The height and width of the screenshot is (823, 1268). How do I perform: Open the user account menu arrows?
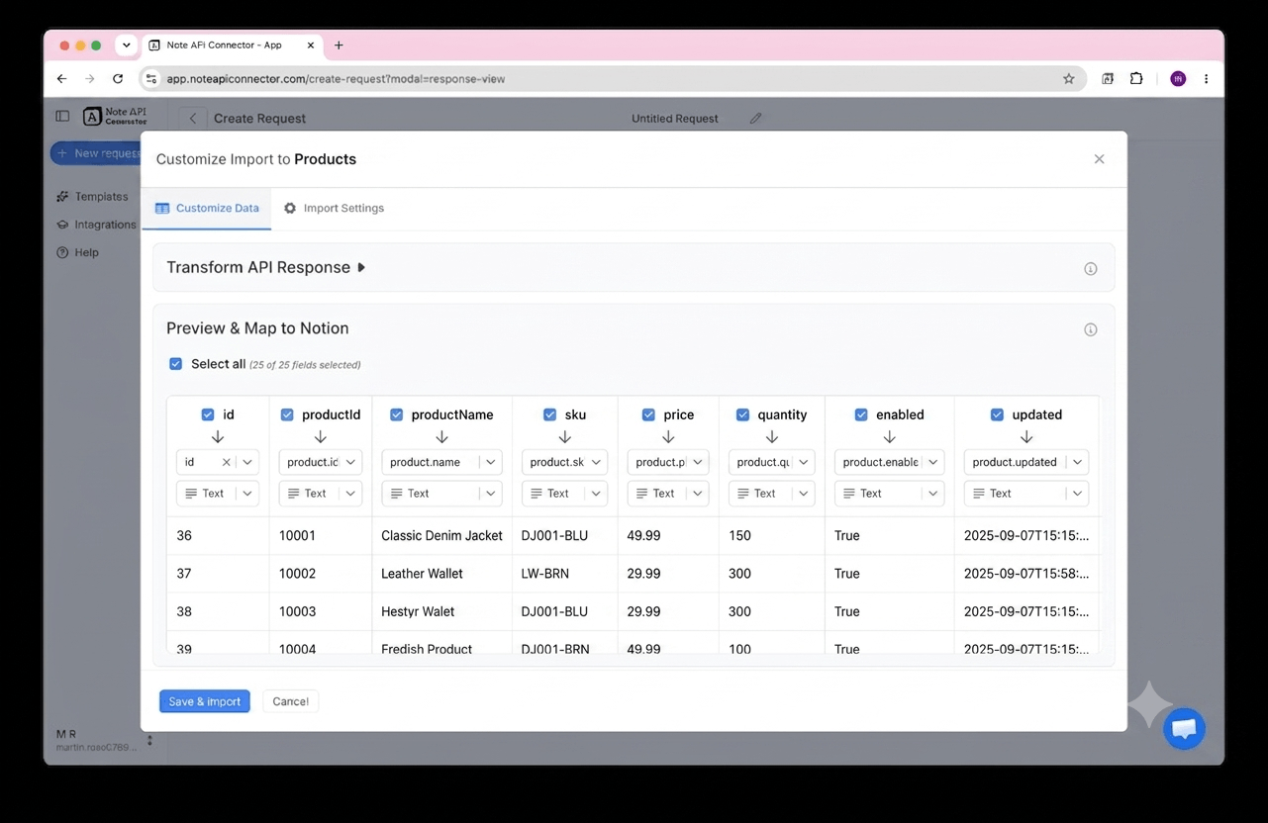tap(149, 740)
